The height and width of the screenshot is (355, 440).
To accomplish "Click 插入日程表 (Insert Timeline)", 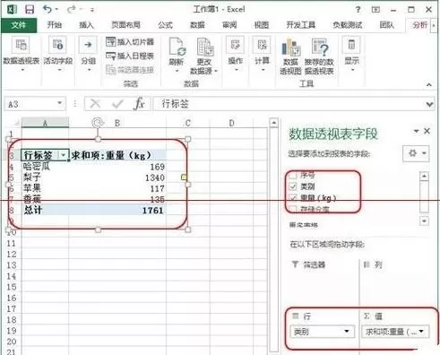I will click(x=130, y=56).
